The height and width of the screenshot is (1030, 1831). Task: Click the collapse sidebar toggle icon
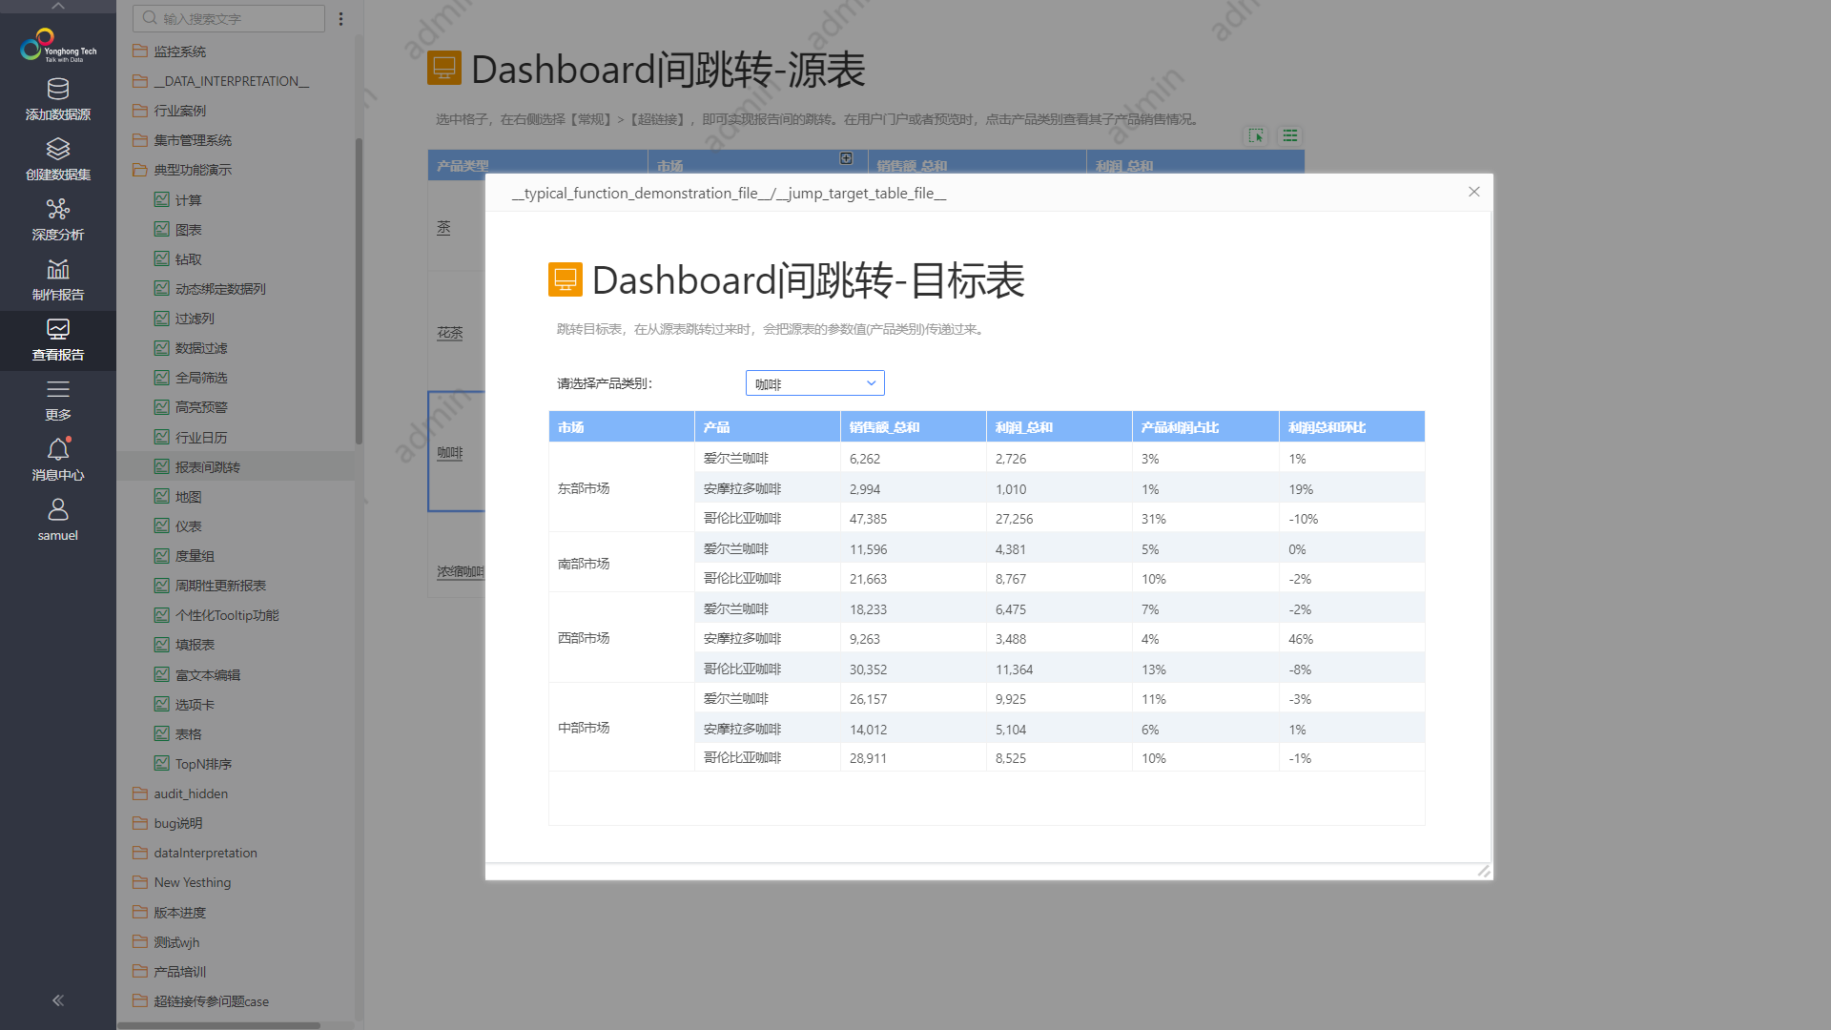pyautogui.click(x=58, y=999)
